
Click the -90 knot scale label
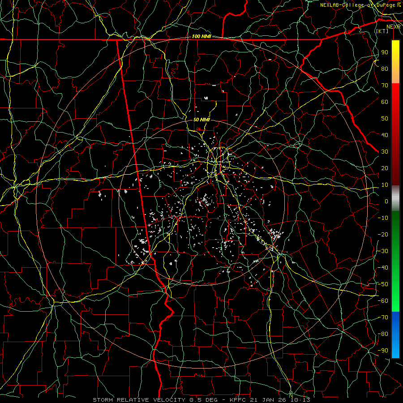tap(383, 351)
